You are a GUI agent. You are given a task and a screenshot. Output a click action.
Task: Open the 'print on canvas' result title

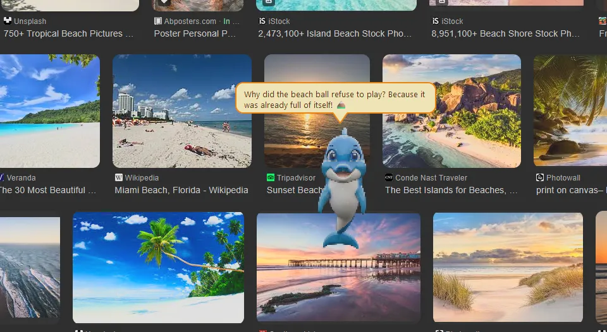572,190
